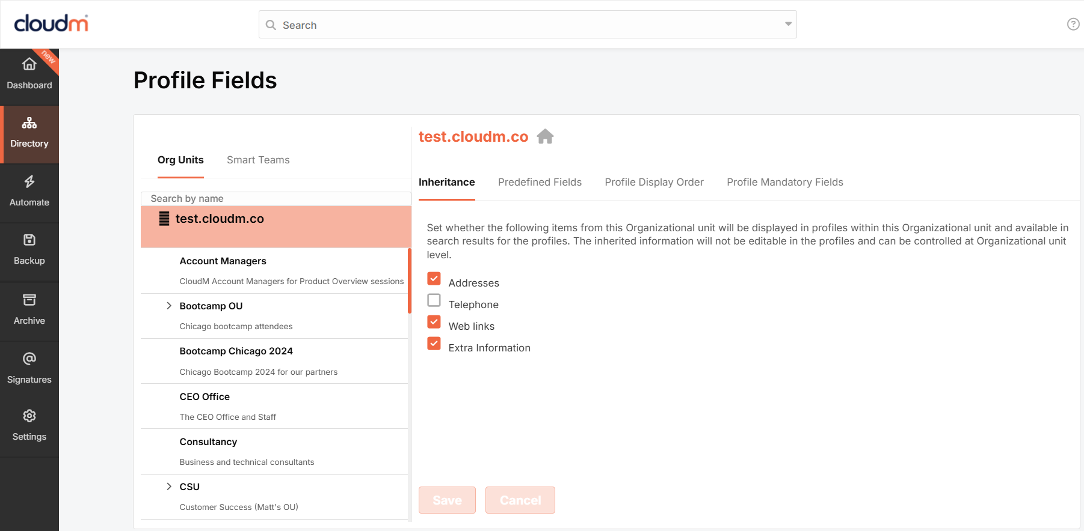Click the Save button
Screen dimensions: 1084x531
tap(447, 500)
